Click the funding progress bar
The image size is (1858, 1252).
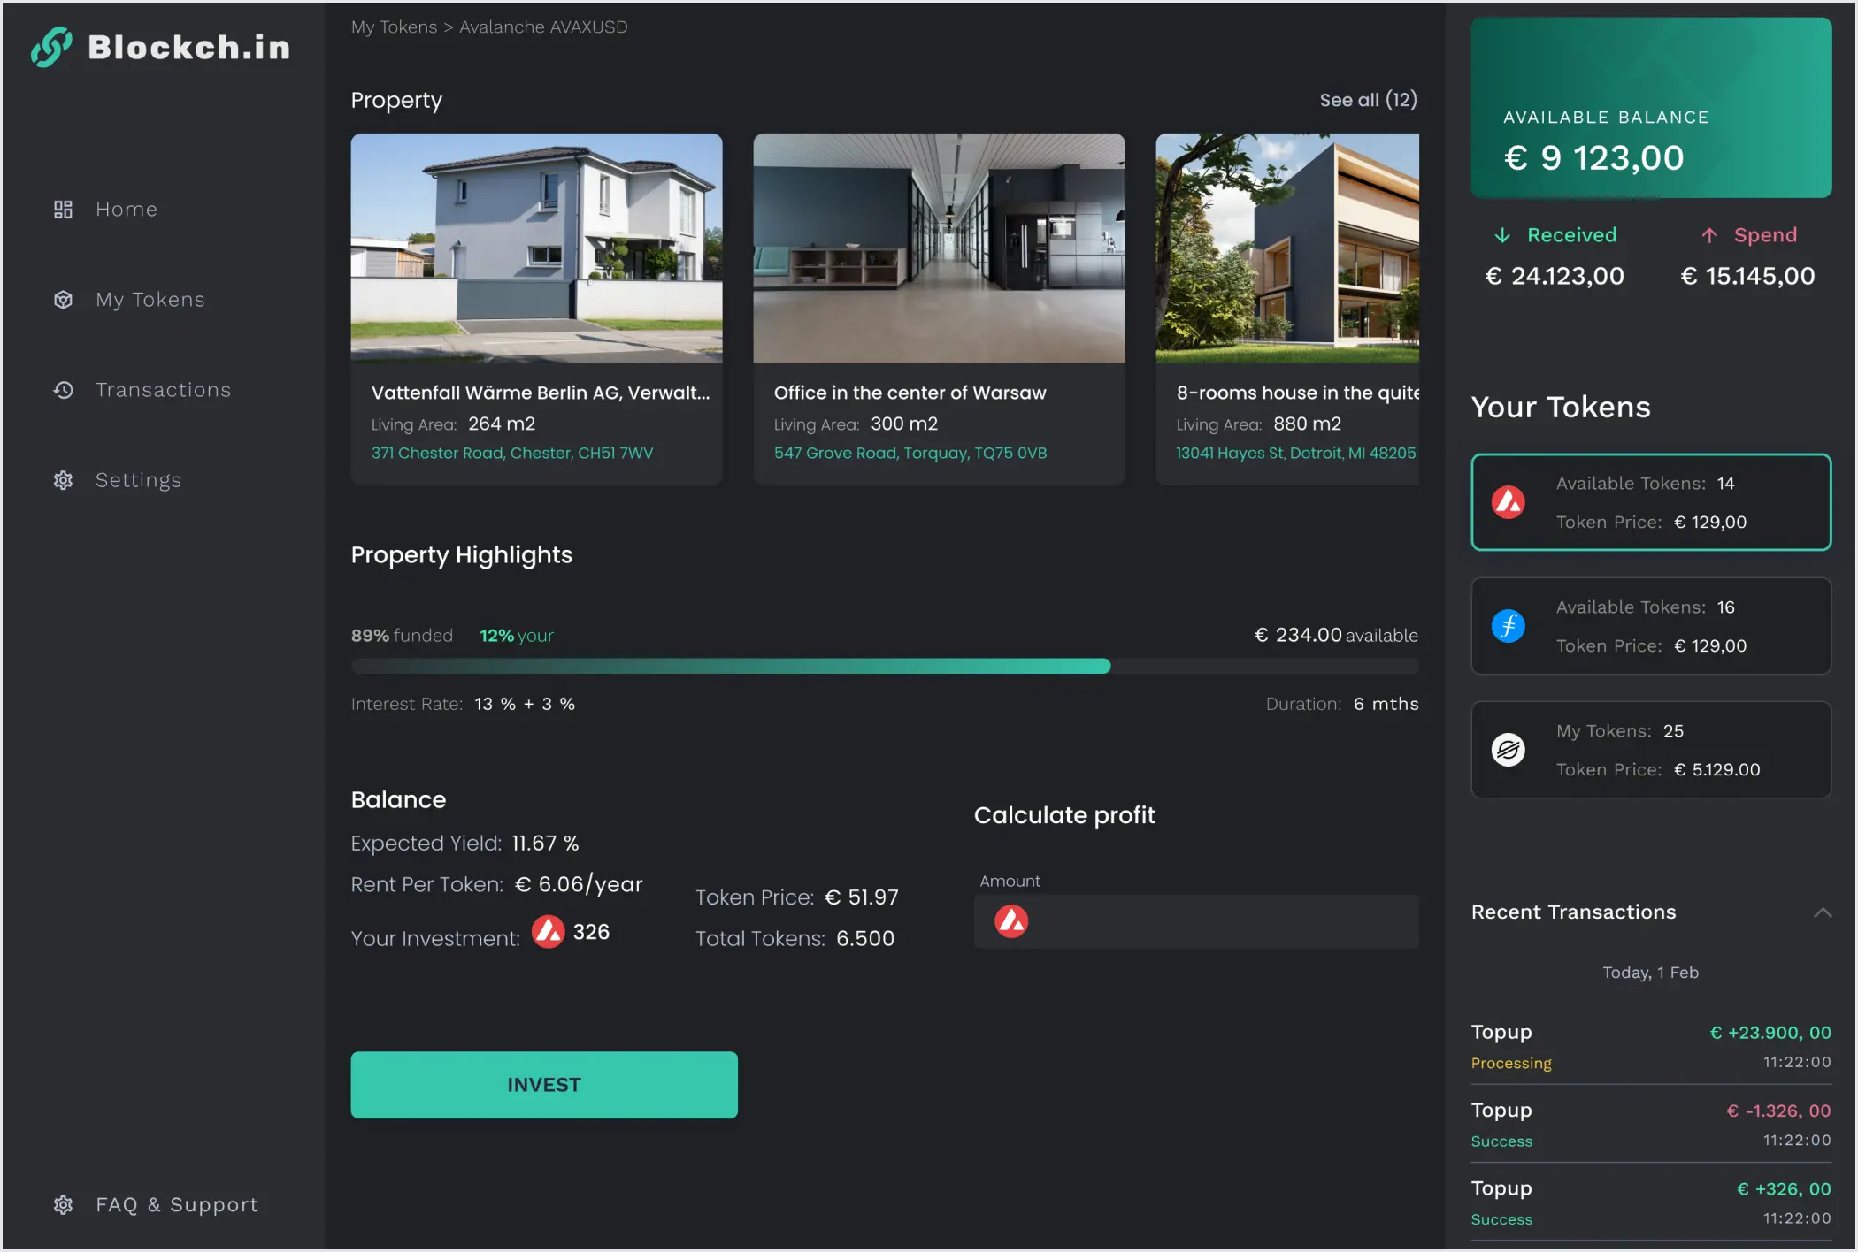[x=885, y=666]
